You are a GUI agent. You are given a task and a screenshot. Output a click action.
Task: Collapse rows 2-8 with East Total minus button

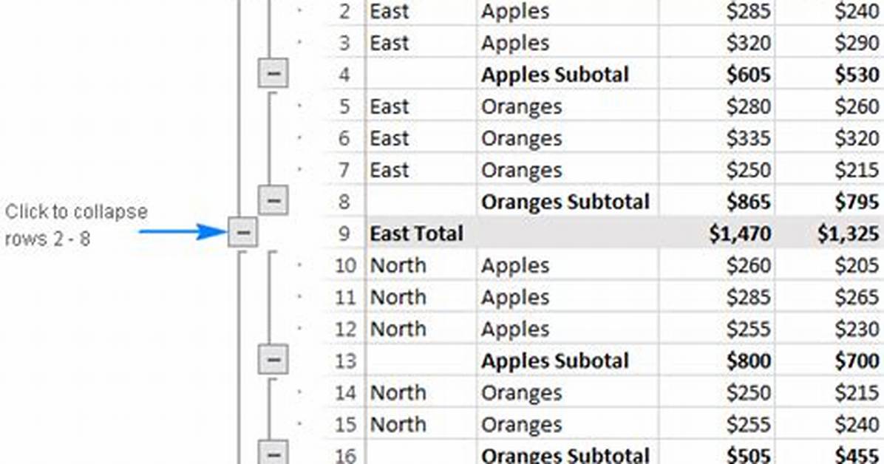pyautogui.click(x=243, y=232)
